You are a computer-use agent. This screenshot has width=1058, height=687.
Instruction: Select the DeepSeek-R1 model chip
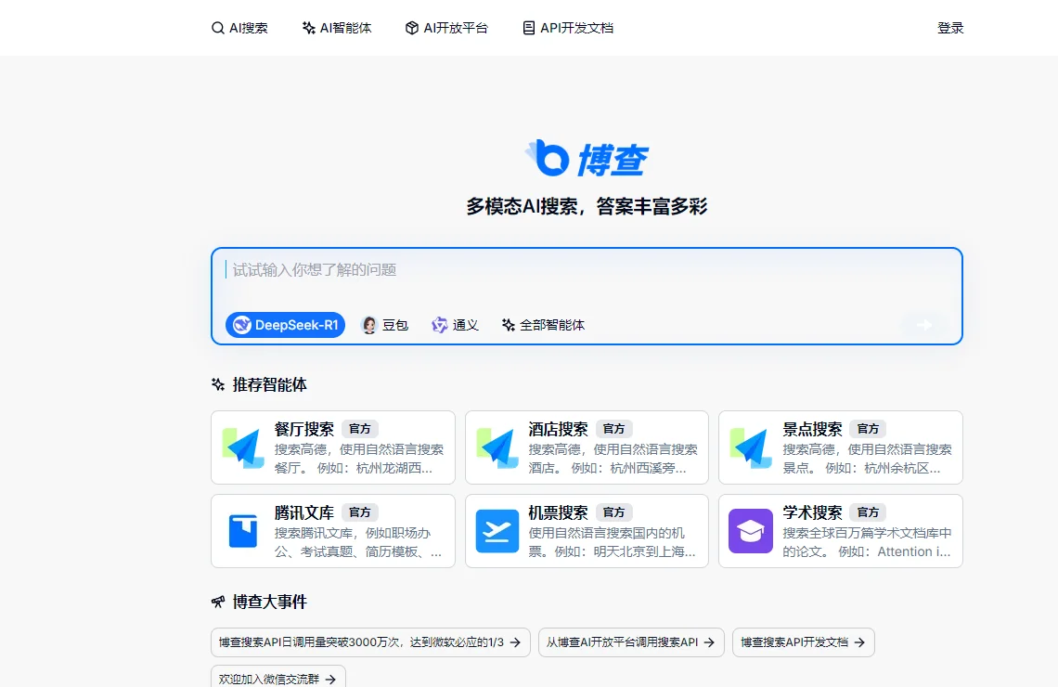[x=286, y=325]
